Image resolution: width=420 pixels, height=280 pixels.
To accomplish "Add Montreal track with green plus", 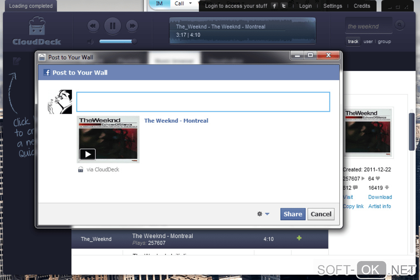I will (299, 238).
